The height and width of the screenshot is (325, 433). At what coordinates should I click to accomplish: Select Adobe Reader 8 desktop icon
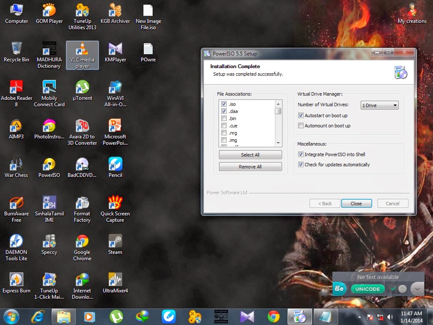point(16,94)
